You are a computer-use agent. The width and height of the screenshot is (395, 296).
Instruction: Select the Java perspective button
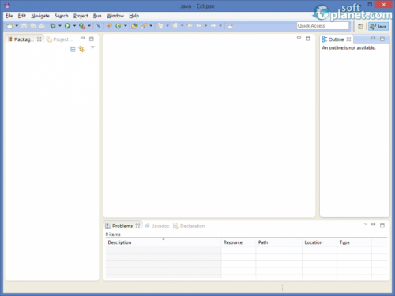pyautogui.click(x=378, y=26)
